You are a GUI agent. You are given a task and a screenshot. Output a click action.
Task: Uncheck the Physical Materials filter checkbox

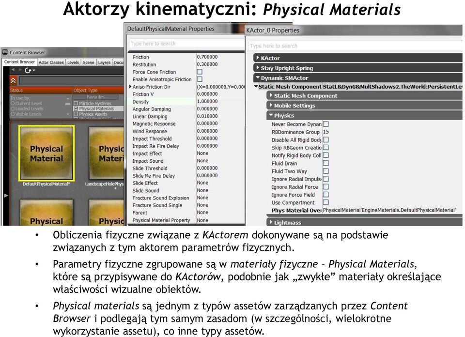tap(76, 109)
